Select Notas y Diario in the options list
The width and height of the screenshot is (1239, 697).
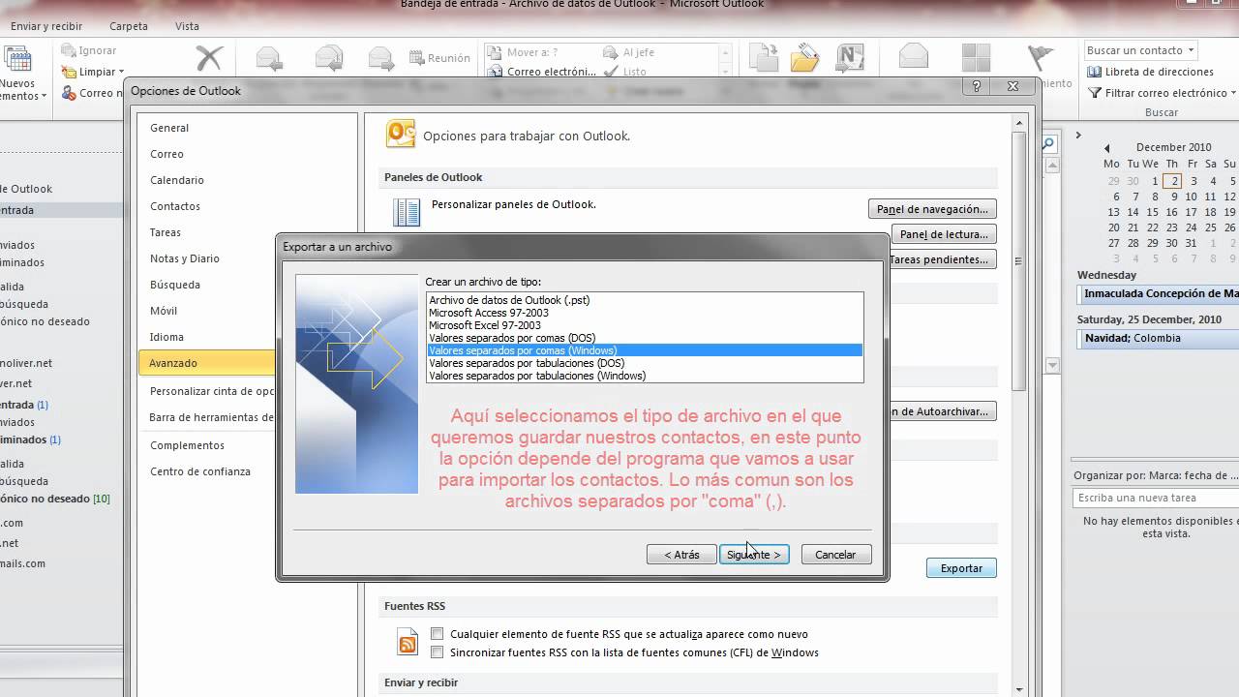pyautogui.click(x=206, y=258)
